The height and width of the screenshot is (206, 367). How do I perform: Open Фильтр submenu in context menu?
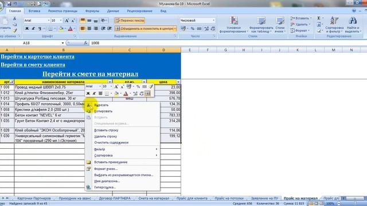(x=99, y=149)
